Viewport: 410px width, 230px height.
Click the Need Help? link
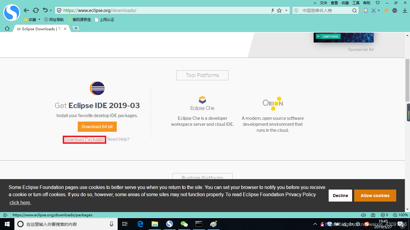click(x=118, y=139)
